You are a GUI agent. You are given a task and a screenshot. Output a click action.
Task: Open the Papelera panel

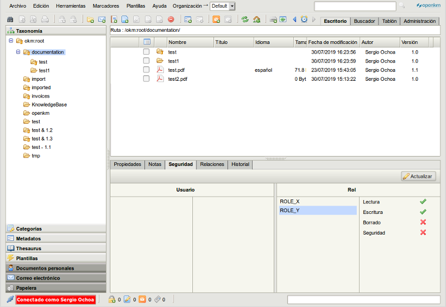pyautogui.click(x=56, y=287)
